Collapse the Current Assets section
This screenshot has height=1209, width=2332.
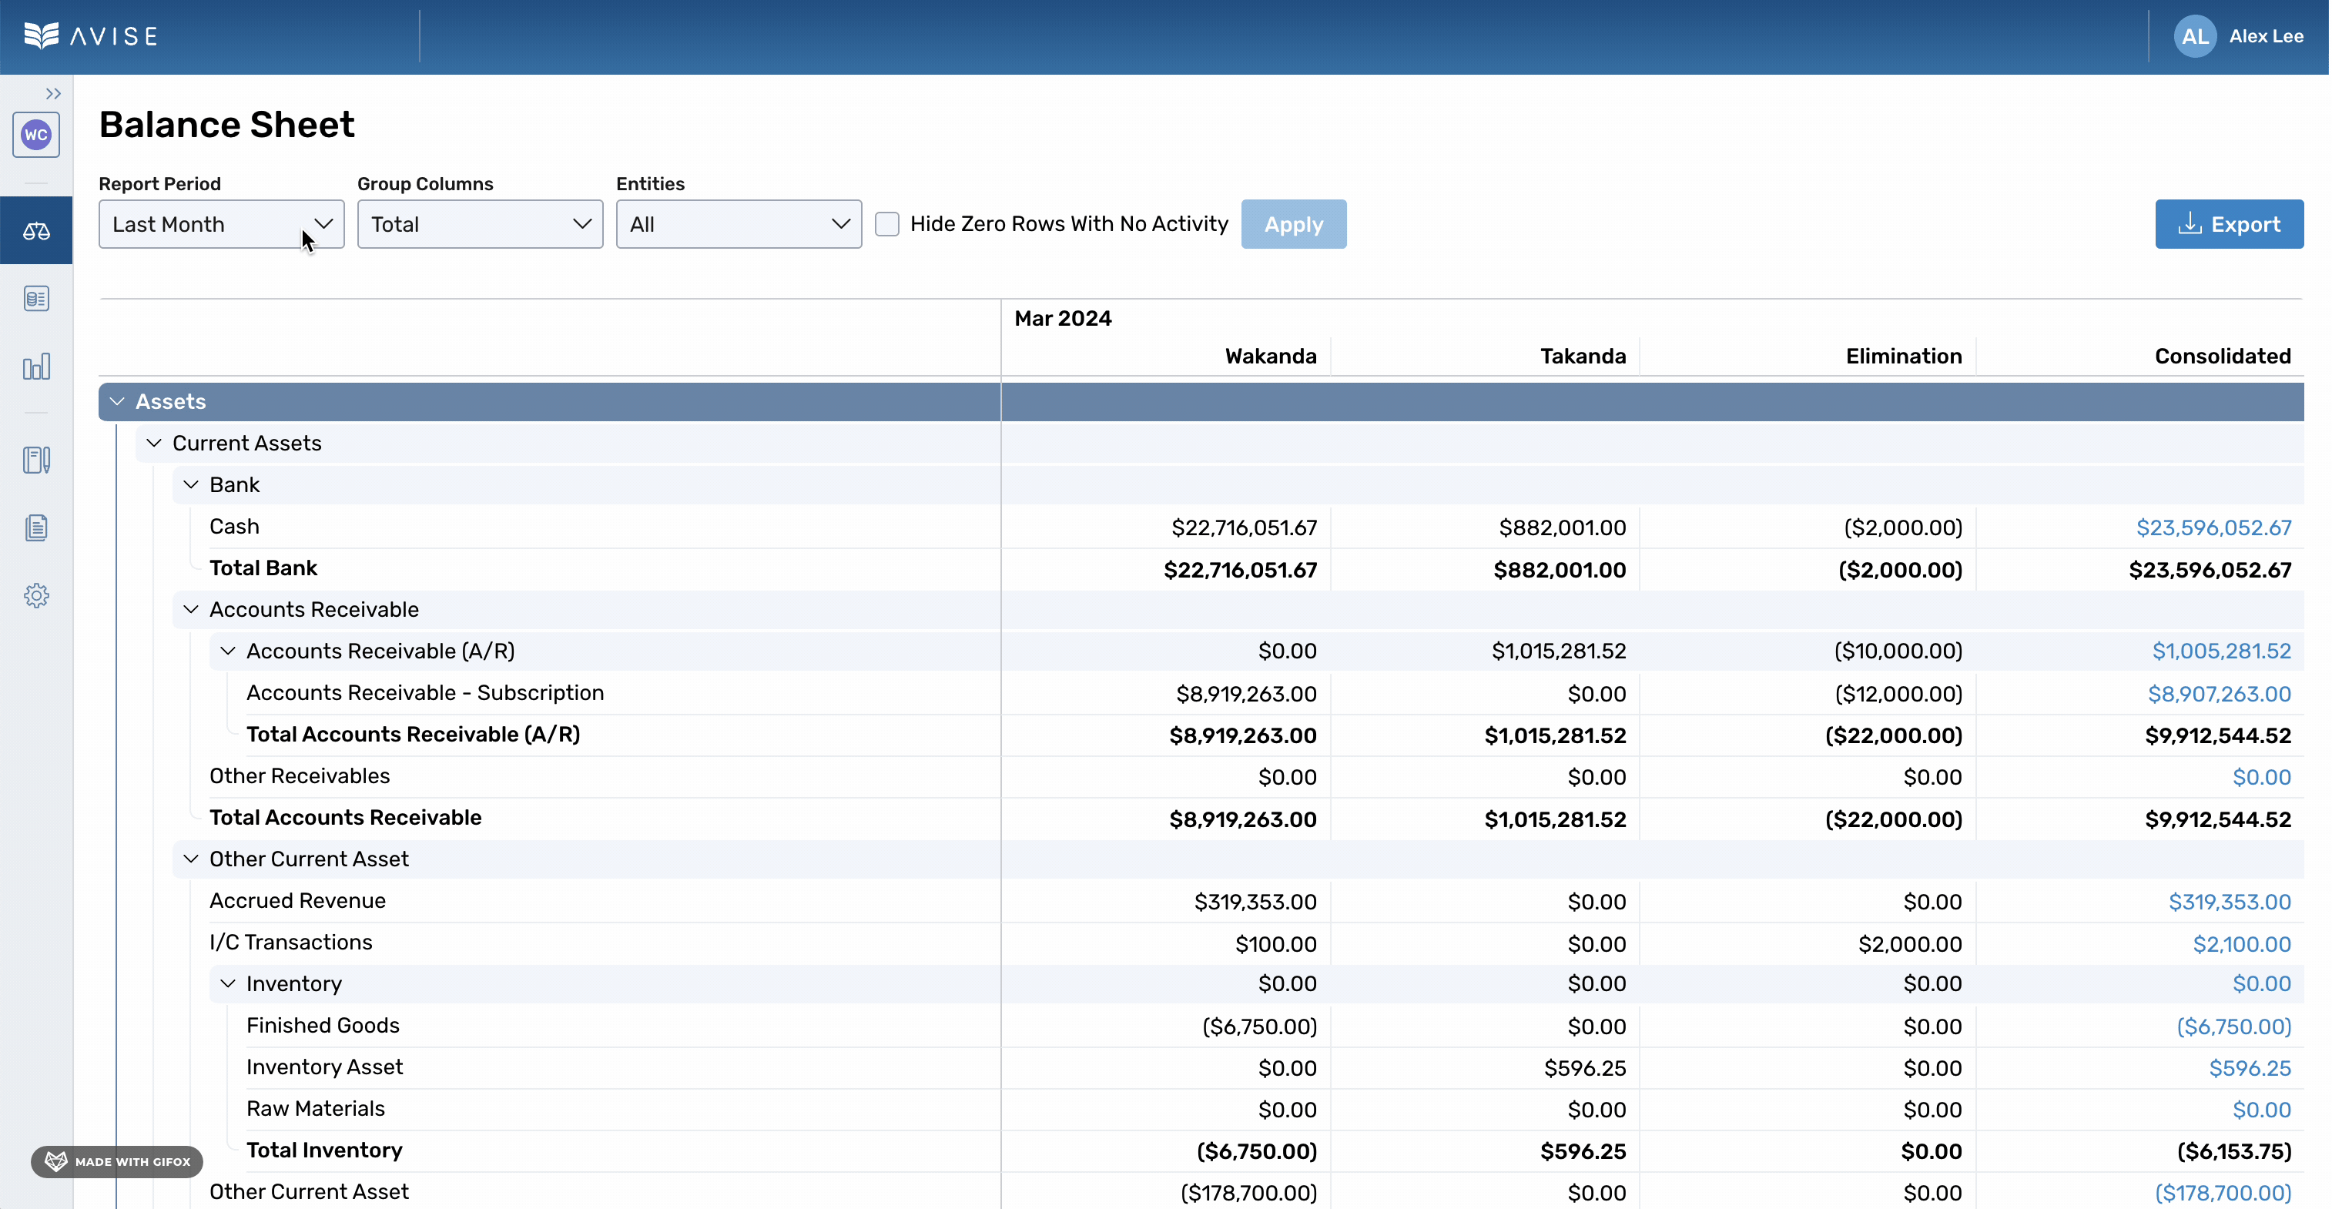pos(152,444)
